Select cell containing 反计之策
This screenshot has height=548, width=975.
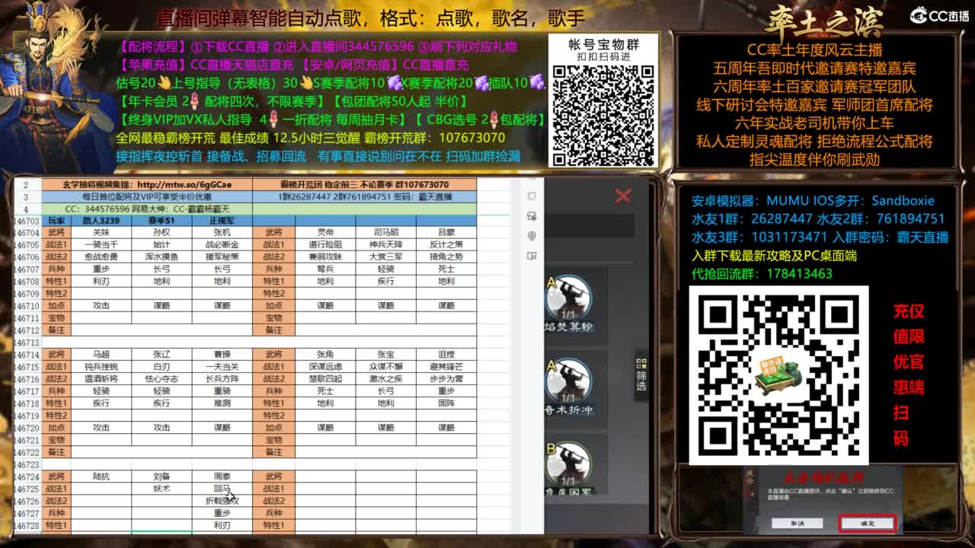point(446,244)
